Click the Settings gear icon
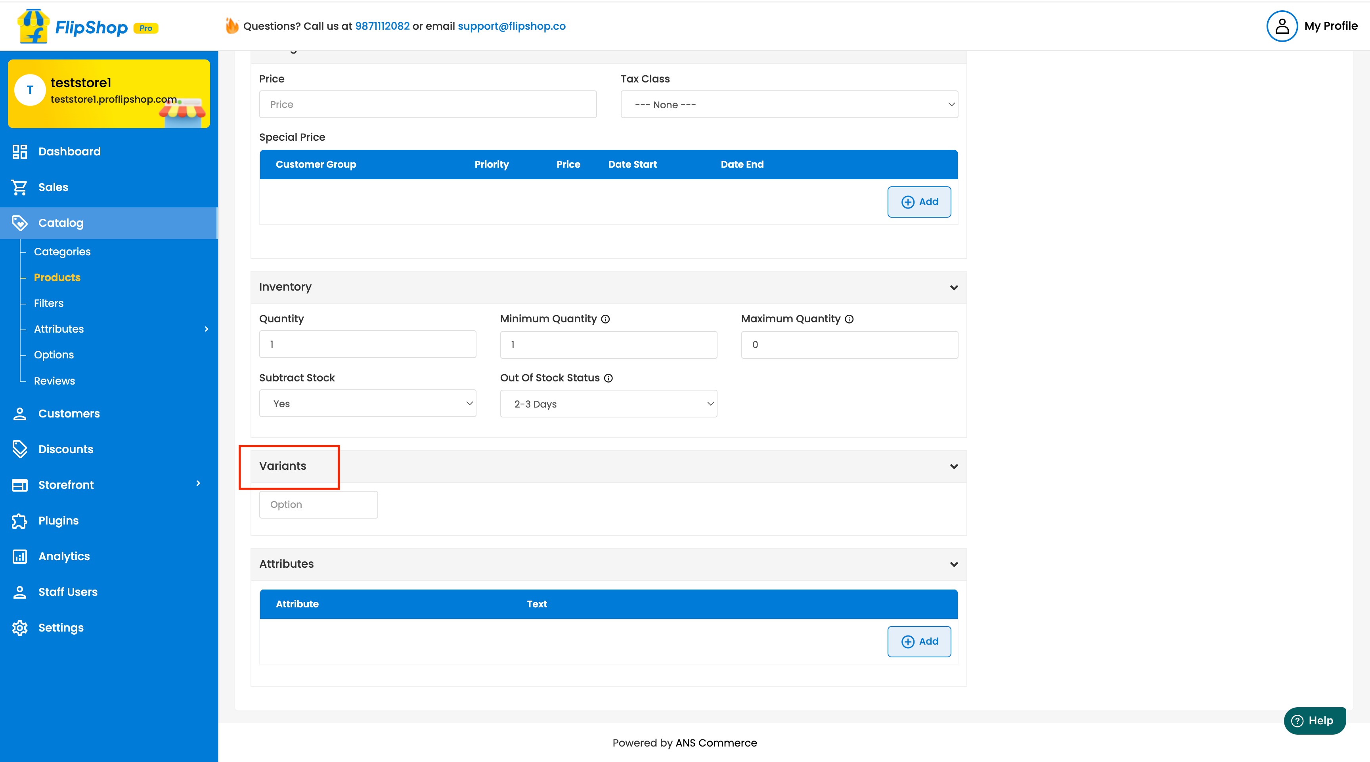1370x762 pixels. click(20, 628)
